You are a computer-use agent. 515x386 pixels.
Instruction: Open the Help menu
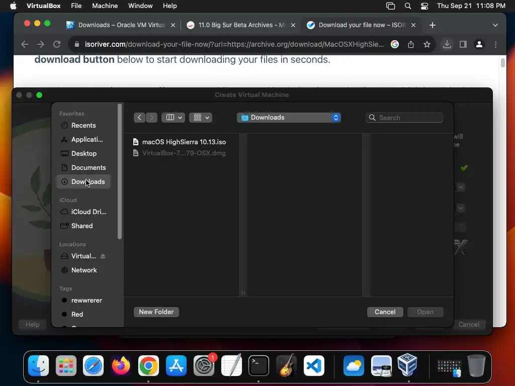pos(170,6)
